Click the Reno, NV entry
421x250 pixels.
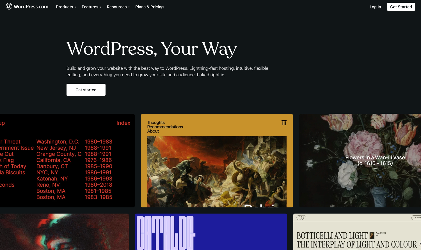pyautogui.click(x=48, y=185)
